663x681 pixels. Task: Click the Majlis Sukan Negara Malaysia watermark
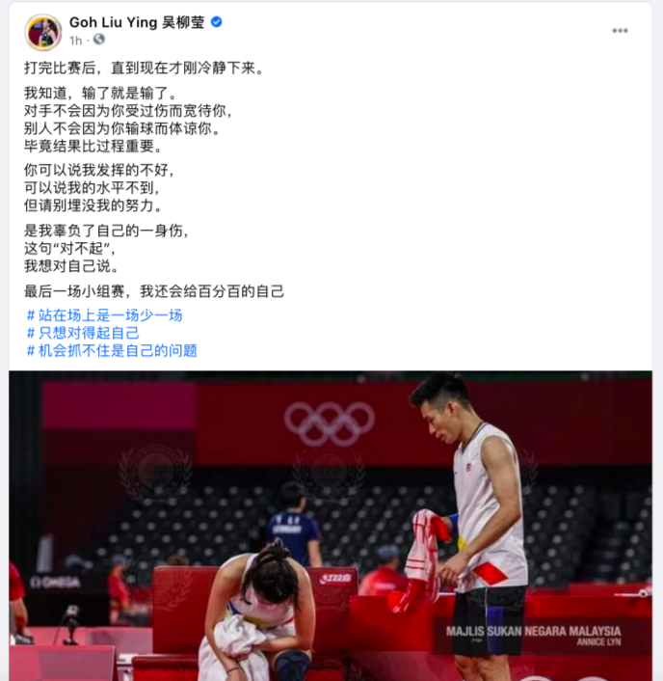(x=533, y=631)
